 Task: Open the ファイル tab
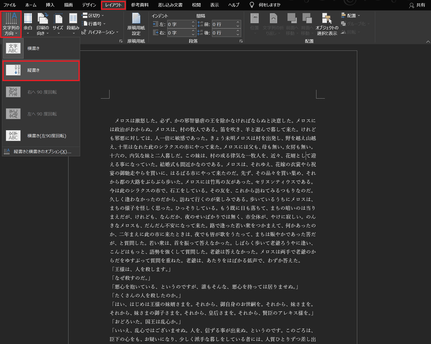point(10,5)
